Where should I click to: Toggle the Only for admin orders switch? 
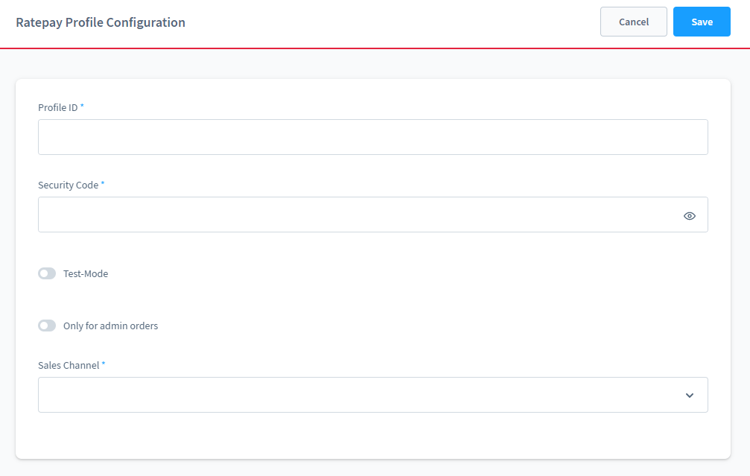pyautogui.click(x=47, y=326)
